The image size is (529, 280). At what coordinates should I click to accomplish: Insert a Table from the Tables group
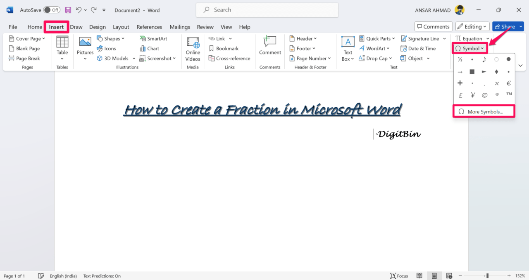click(x=62, y=47)
